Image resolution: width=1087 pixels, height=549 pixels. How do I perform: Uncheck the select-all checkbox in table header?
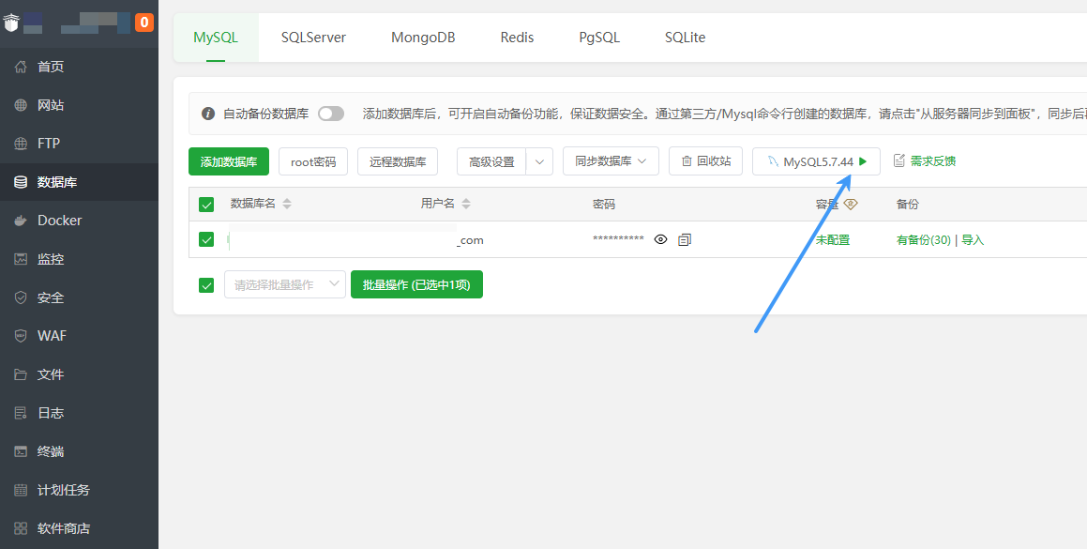(x=207, y=205)
